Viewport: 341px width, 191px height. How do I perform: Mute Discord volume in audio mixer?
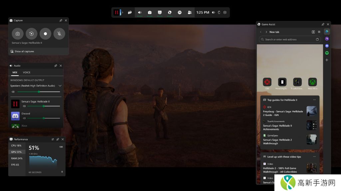[x=24, y=118]
